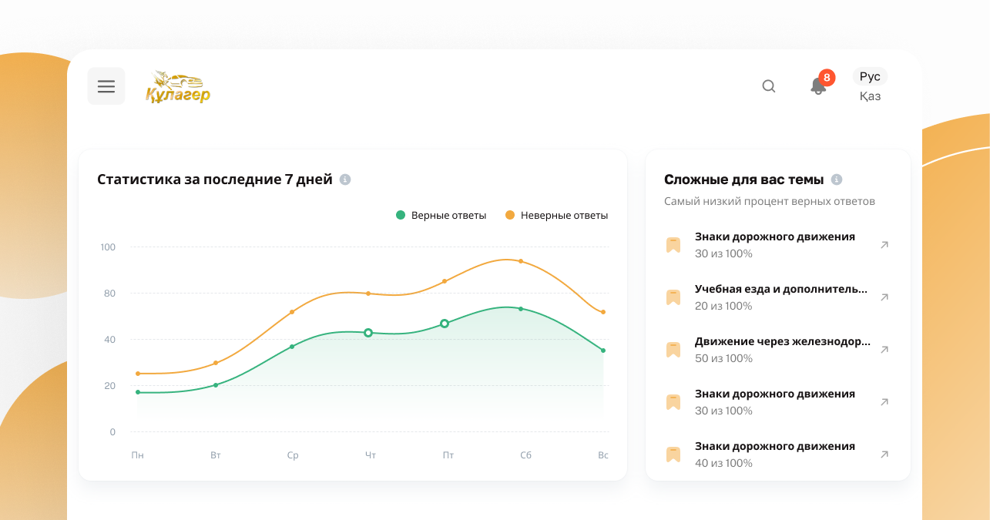Open arrow for Движение через железнодор... topic

click(884, 350)
